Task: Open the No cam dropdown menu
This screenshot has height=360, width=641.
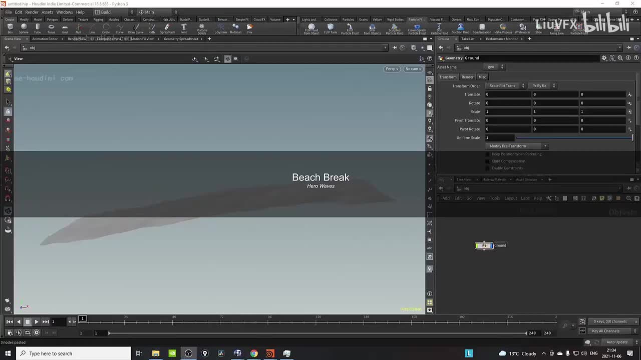Action: coord(413,69)
